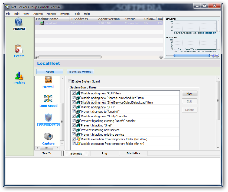This screenshot has height=192, width=228.
Task: Click the System Guard panel scroll down arrow
Action: pyautogui.click(x=218, y=148)
